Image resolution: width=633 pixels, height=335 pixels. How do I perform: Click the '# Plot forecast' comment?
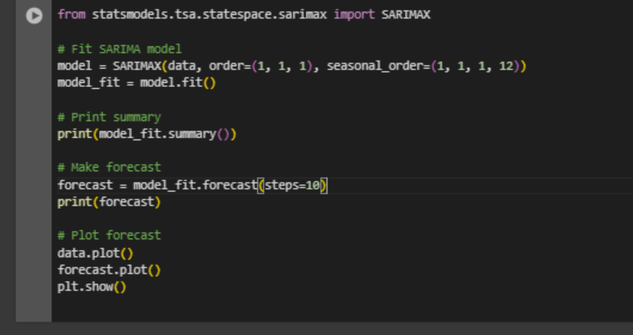(109, 235)
